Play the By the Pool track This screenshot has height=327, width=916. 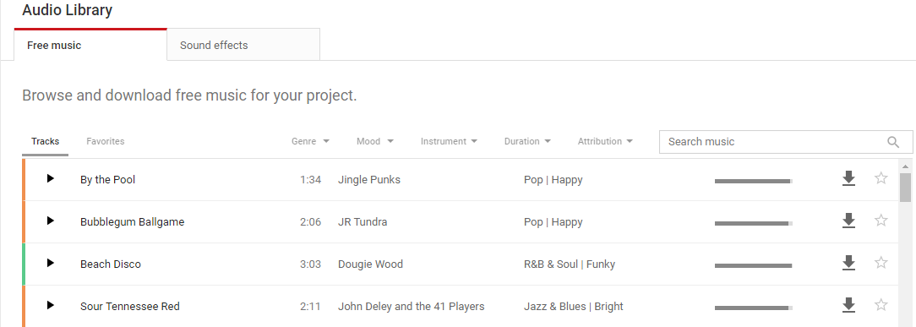click(50, 178)
